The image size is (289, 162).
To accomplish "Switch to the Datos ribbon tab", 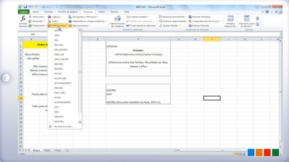I will pyautogui.click(x=102, y=12).
